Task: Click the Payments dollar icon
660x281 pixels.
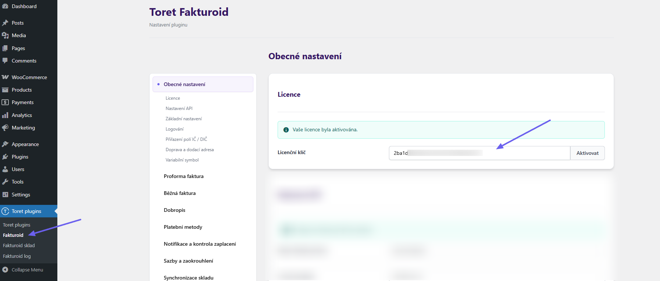Action: [x=5, y=102]
